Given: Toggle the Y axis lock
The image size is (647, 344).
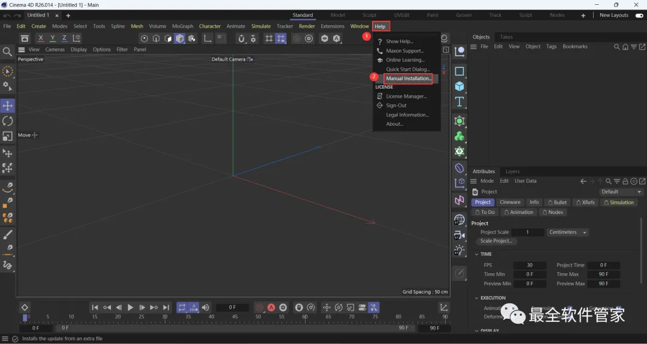Looking at the screenshot, I should [x=52, y=38].
